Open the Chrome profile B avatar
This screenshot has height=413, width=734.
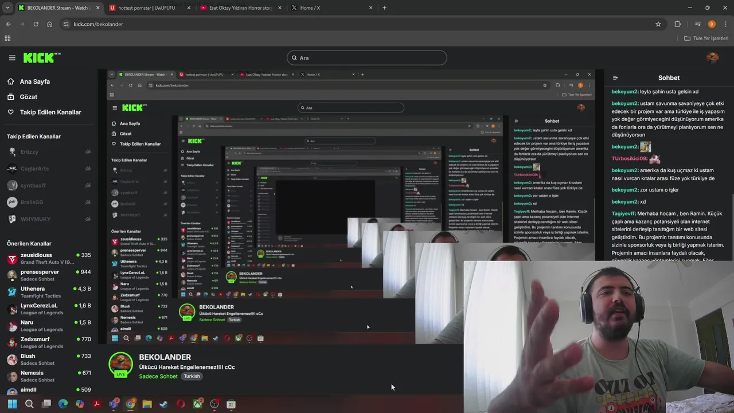point(712,24)
